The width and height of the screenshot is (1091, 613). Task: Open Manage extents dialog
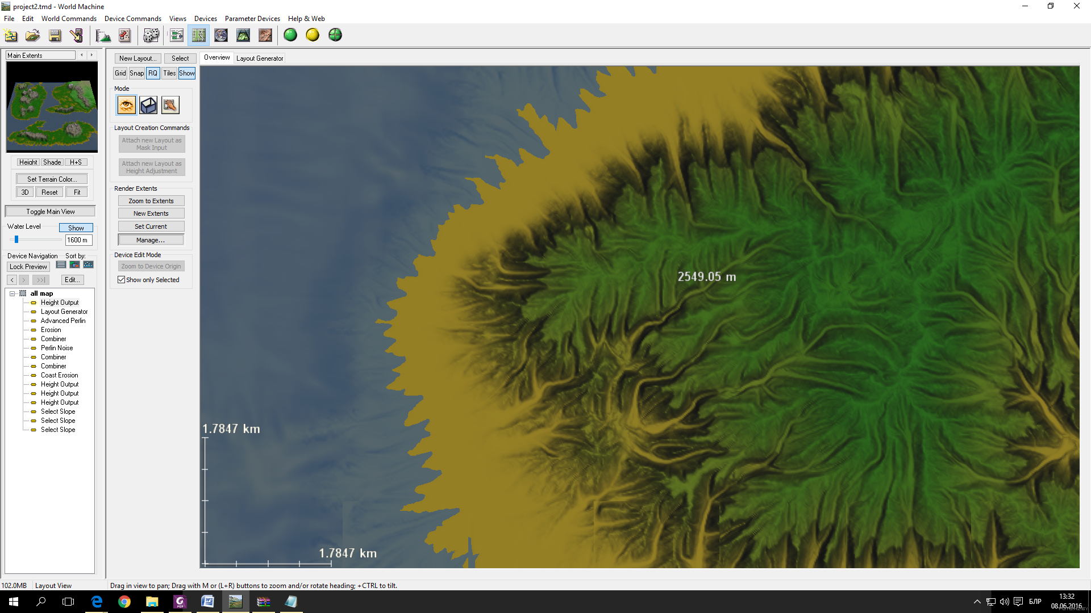click(151, 240)
